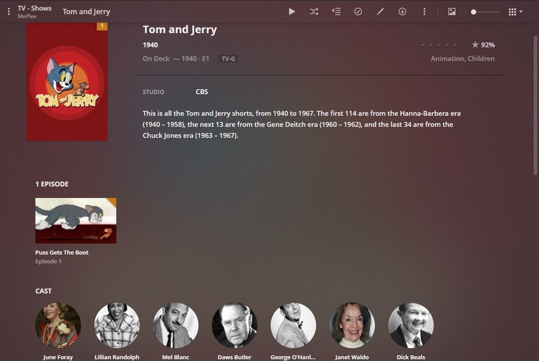539x361 pixels.
Task: Add show to playlist queue icon
Action: tap(336, 12)
